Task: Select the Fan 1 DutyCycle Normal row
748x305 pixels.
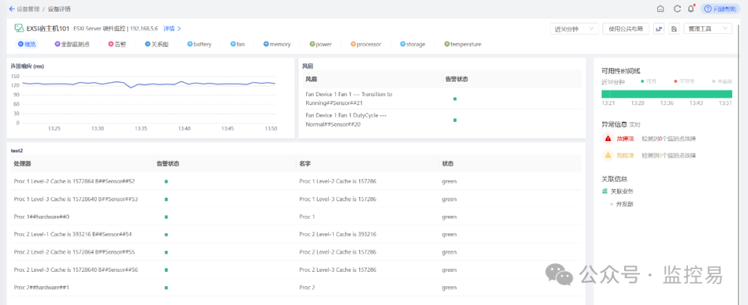Action: (442, 120)
